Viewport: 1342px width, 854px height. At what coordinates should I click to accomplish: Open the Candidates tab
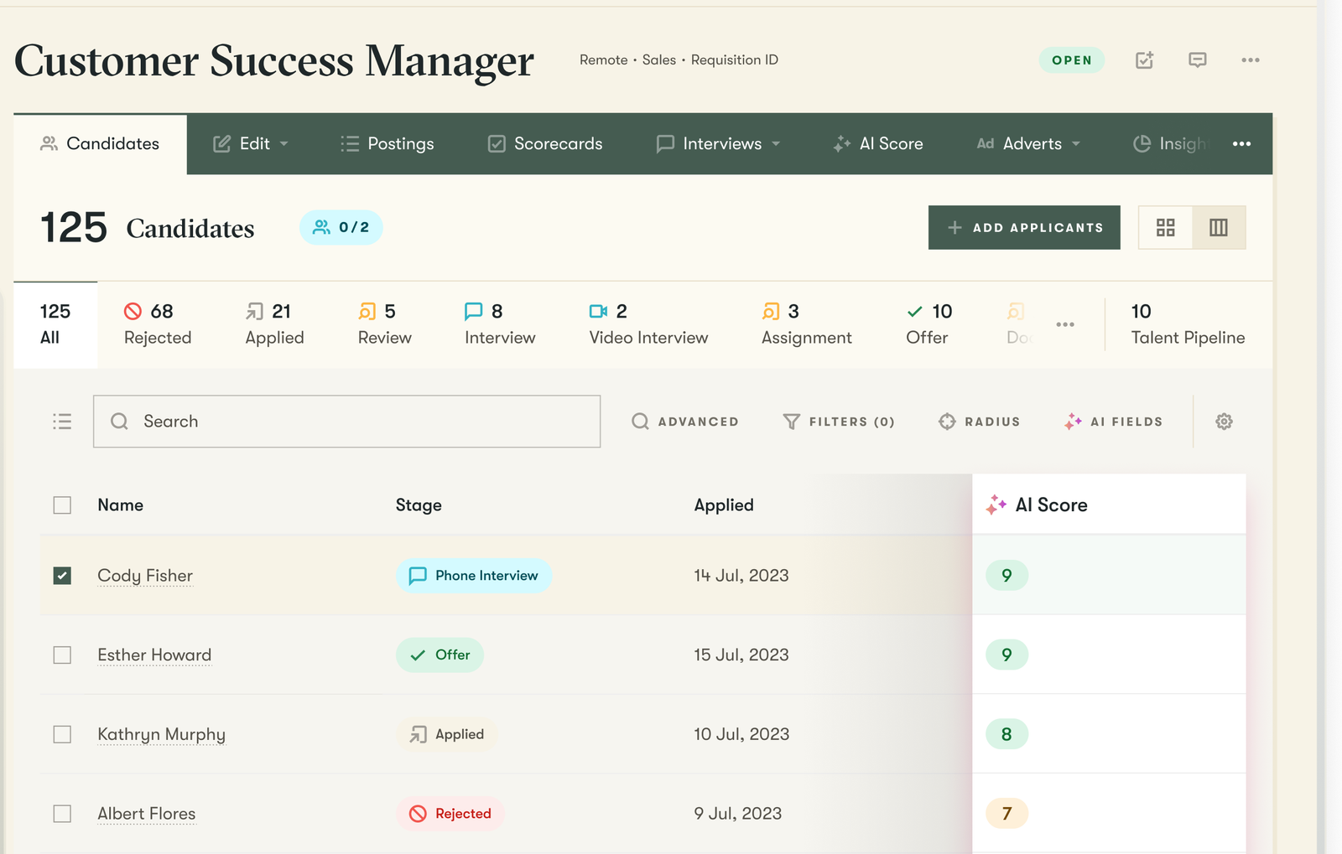coord(100,144)
